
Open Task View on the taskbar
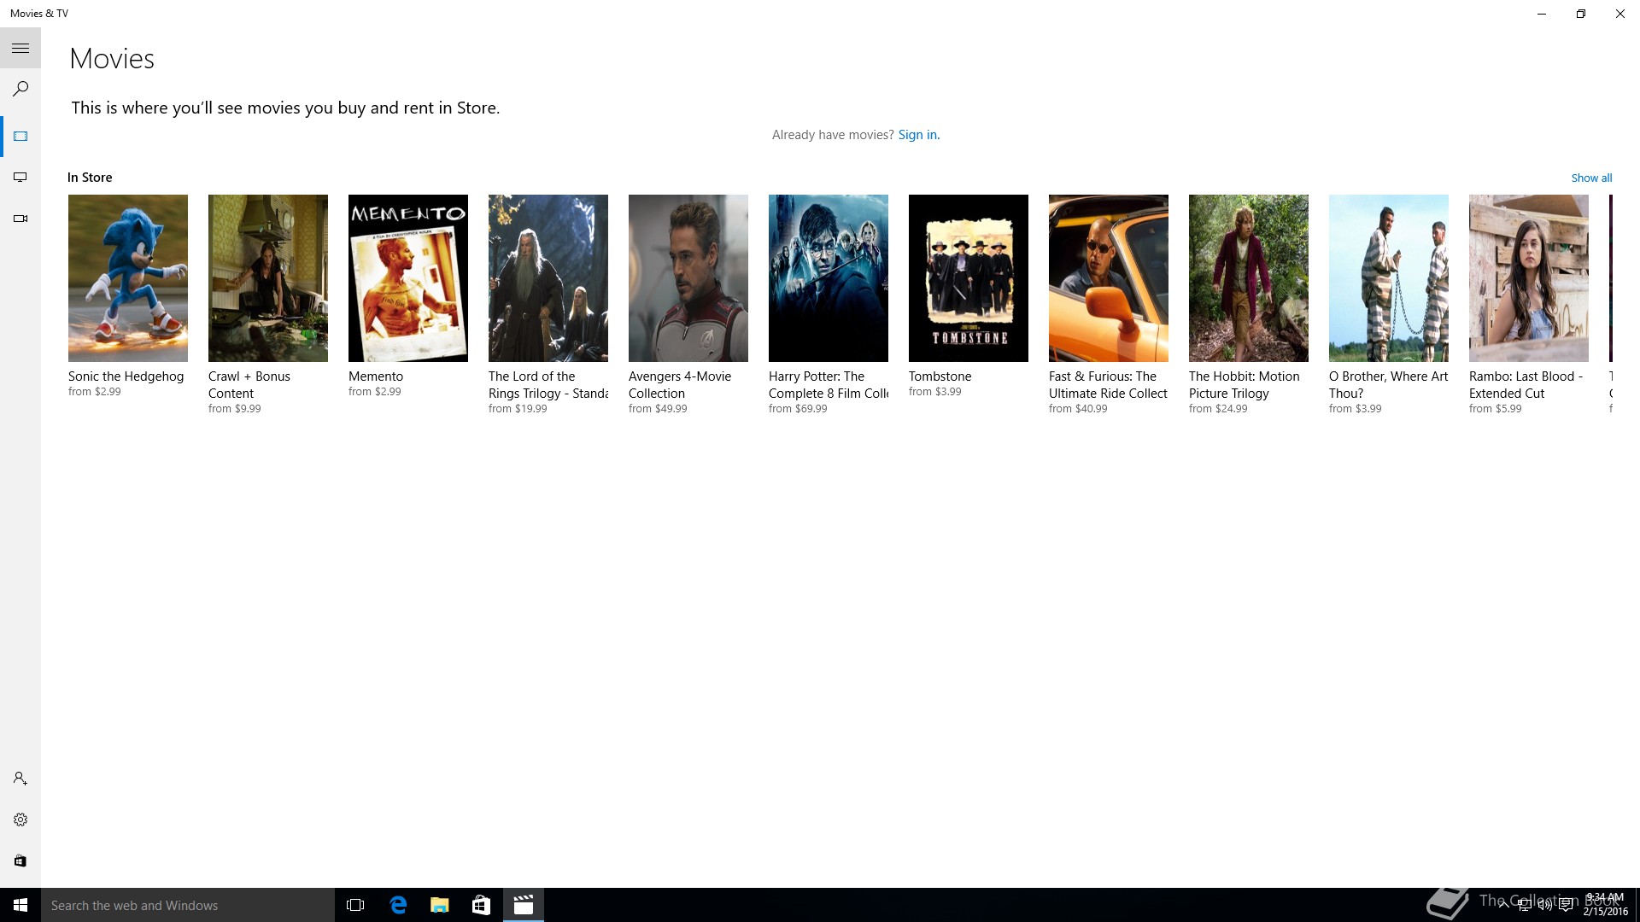[x=355, y=905]
